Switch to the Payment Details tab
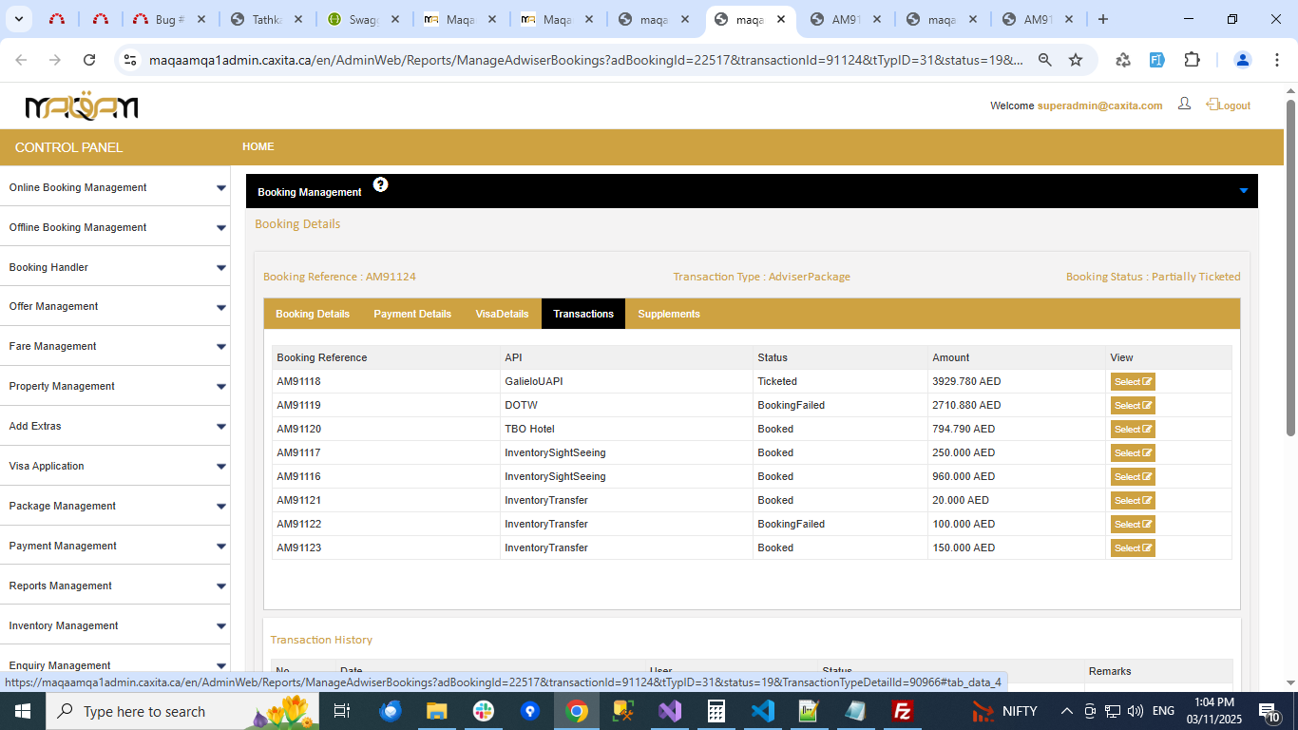 [412, 314]
